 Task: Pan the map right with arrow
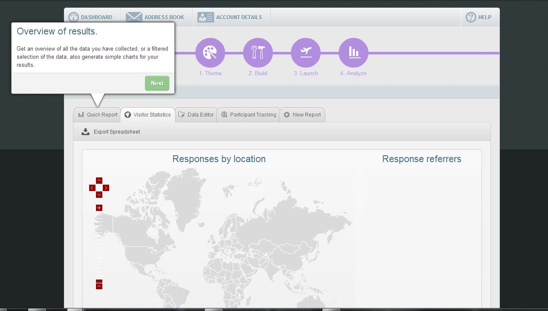pos(106,188)
